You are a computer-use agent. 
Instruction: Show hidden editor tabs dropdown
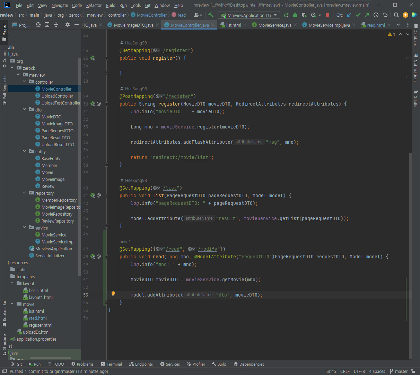coord(398,25)
